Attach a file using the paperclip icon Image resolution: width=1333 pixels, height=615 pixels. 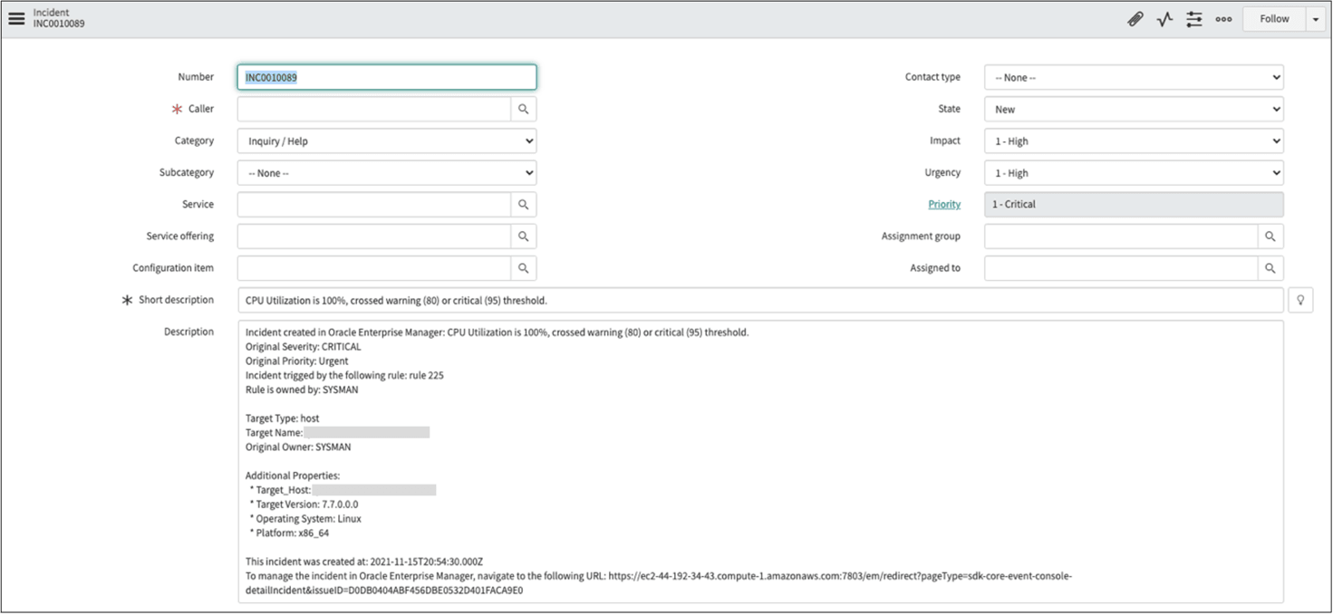1135,18
